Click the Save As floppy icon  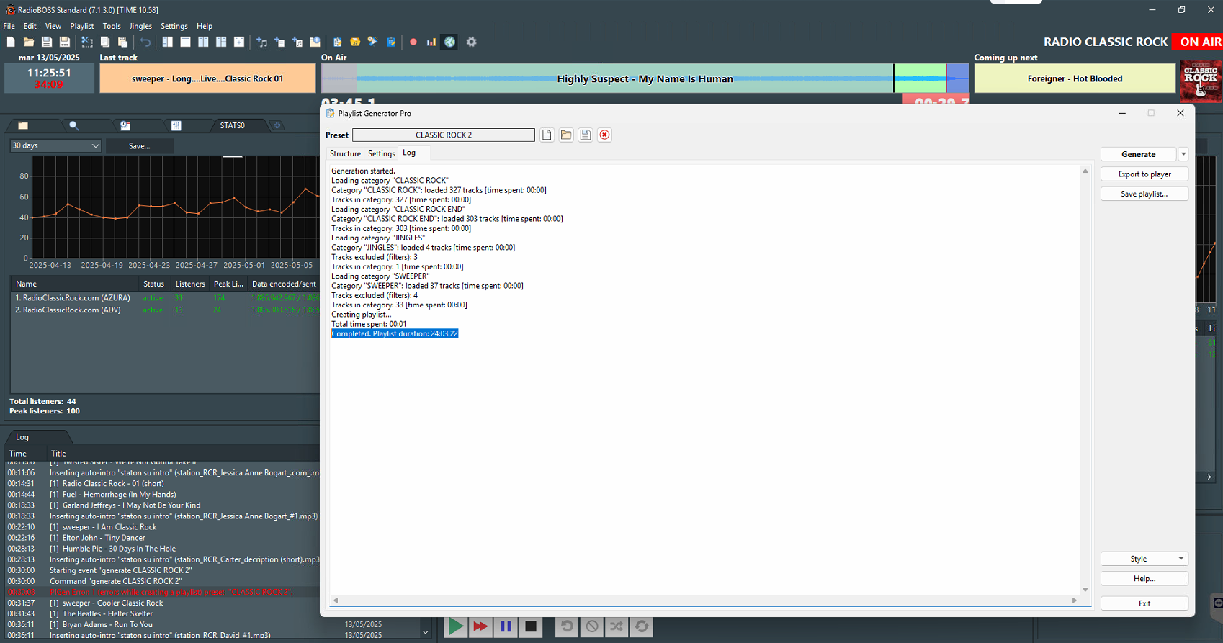(x=65, y=42)
